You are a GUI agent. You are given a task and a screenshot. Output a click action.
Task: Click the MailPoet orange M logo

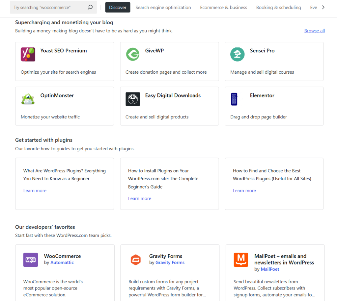[x=241, y=260]
